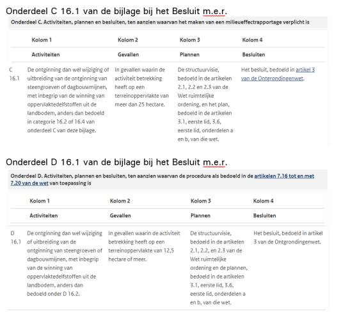Click the Onderdeel C gray caption bar
Viewport: 339px width, 315px height.
tap(168, 22)
